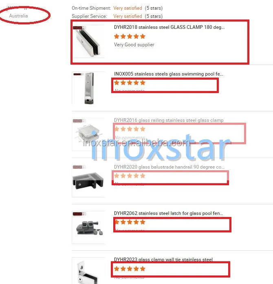Click the star rating under INOX005 product
The height and width of the screenshot is (284, 273).
click(x=130, y=83)
